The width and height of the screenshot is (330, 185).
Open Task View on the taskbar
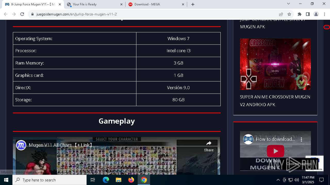[93, 180]
